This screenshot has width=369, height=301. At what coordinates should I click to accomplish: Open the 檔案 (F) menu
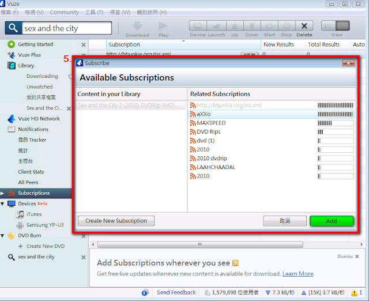coord(9,12)
